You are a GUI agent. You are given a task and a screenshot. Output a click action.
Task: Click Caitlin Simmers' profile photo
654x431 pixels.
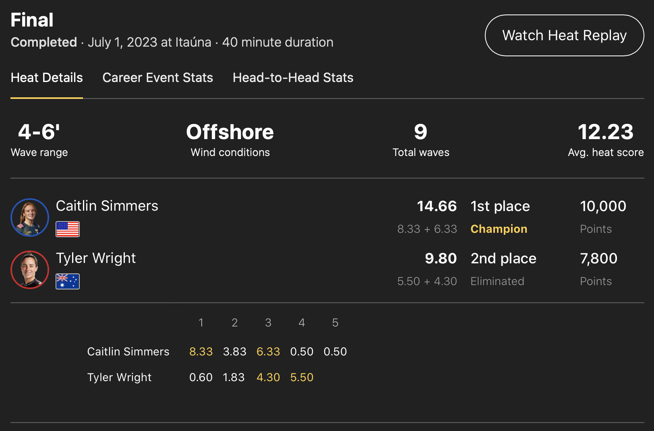30,218
